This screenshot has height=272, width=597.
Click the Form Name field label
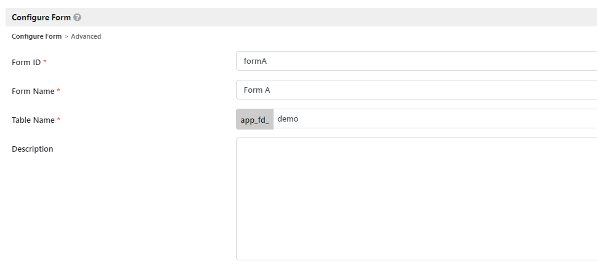[x=33, y=91]
